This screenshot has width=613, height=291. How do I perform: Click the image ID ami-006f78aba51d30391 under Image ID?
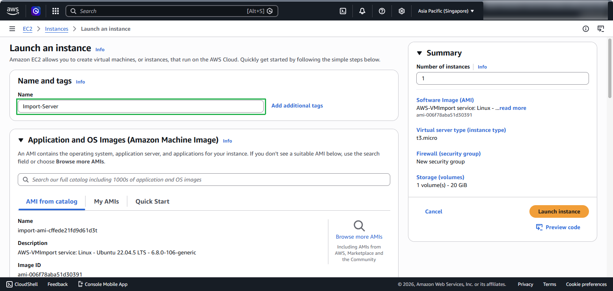[50, 274]
